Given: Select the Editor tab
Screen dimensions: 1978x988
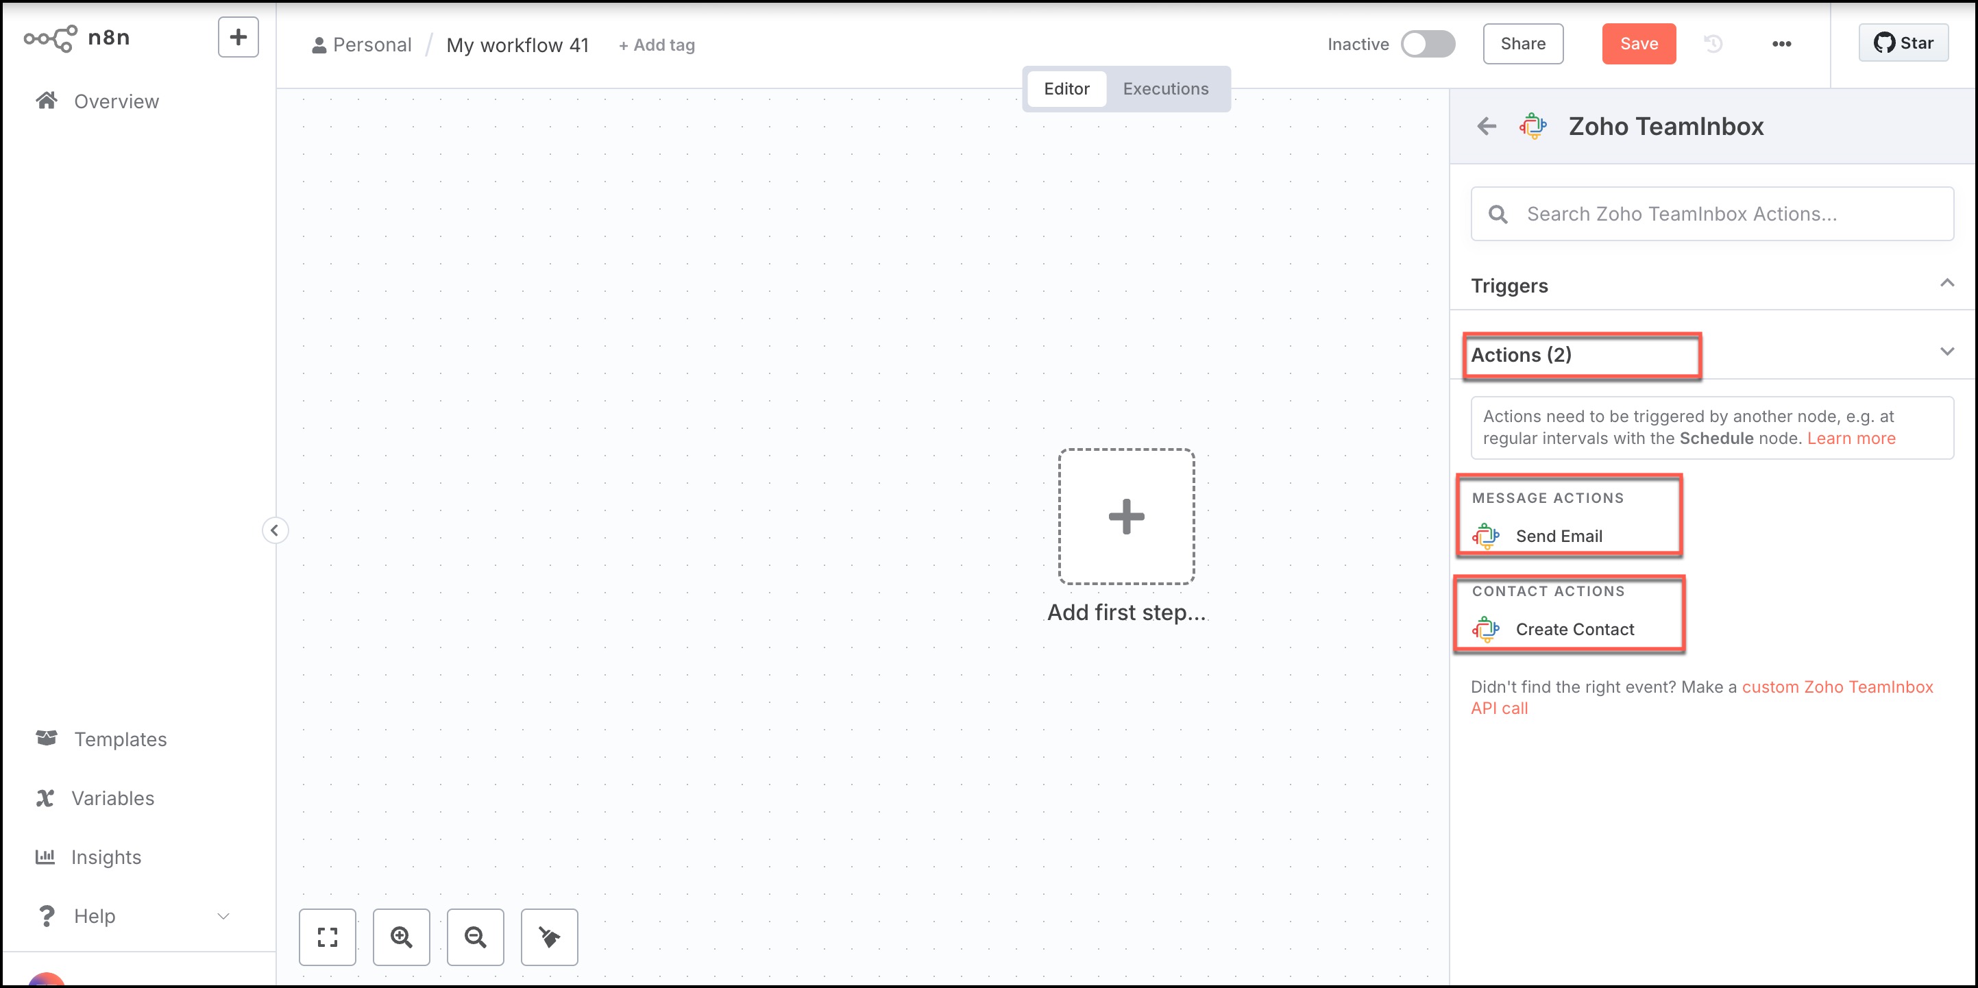Looking at the screenshot, I should coord(1066,89).
